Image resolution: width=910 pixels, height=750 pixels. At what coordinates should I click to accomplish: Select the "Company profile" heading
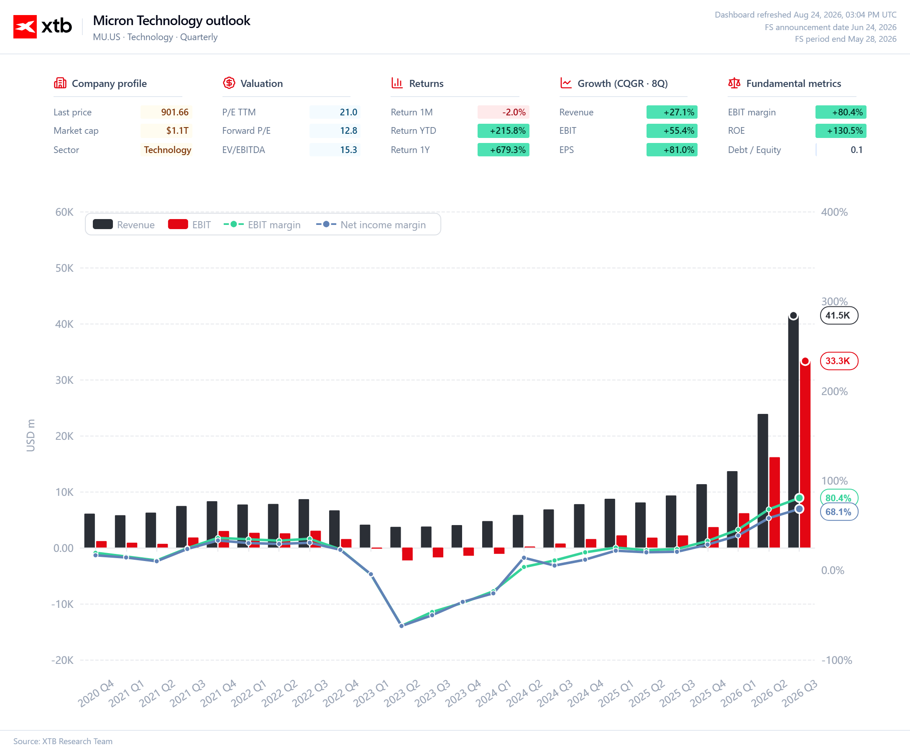109,83
